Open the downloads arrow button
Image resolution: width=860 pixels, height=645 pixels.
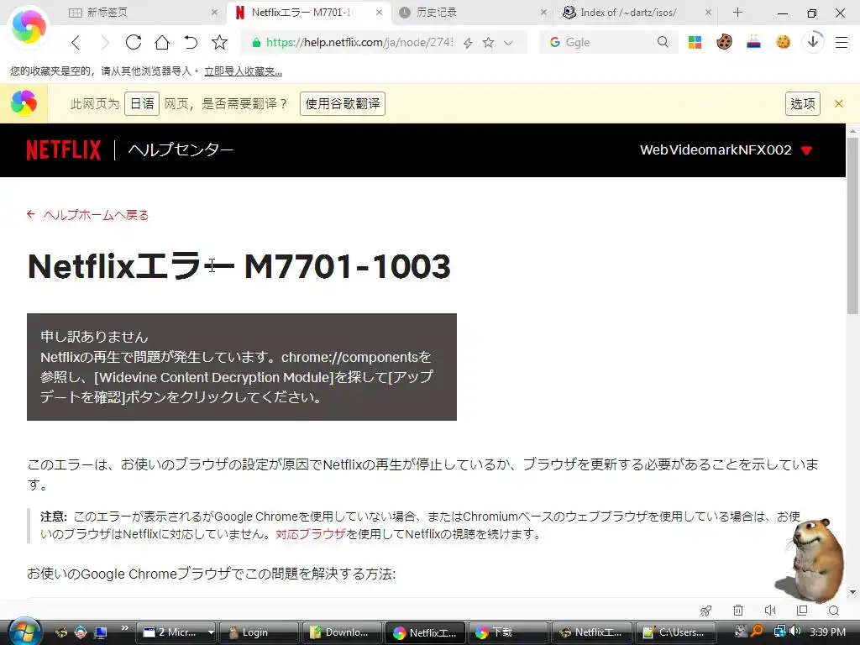click(x=813, y=42)
